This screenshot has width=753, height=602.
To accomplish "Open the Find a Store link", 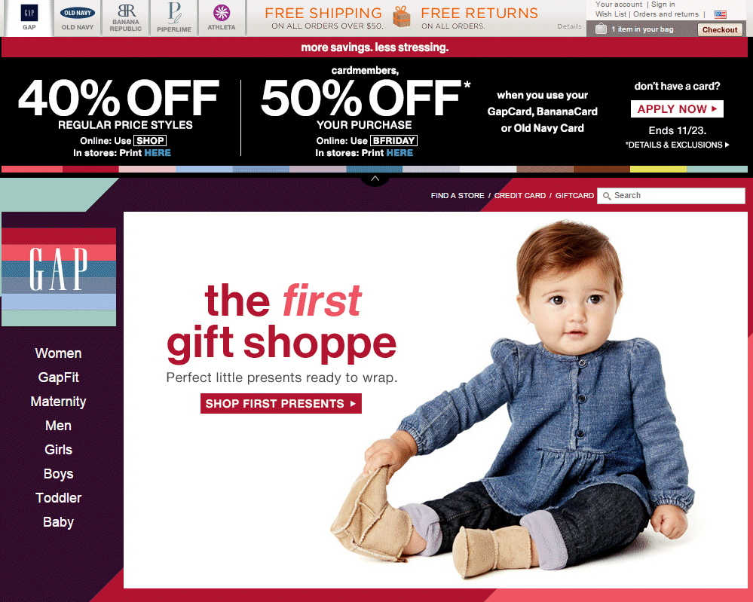I will point(458,195).
